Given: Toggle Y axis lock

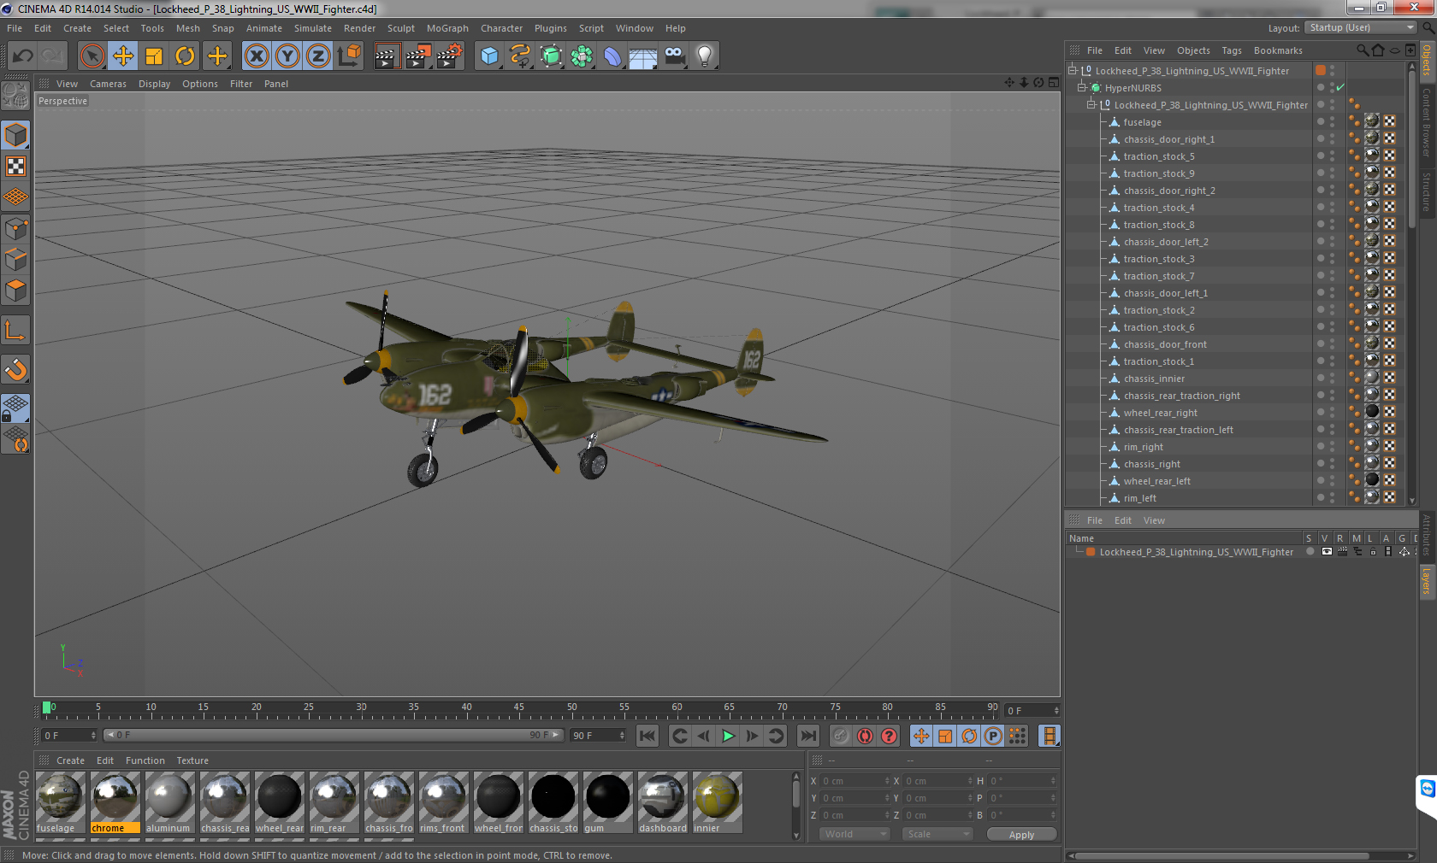Looking at the screenshot, I should click(x=287, y=56).
